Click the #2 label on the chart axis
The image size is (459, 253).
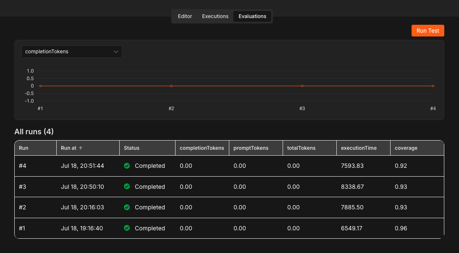click(x=171, y=109)
